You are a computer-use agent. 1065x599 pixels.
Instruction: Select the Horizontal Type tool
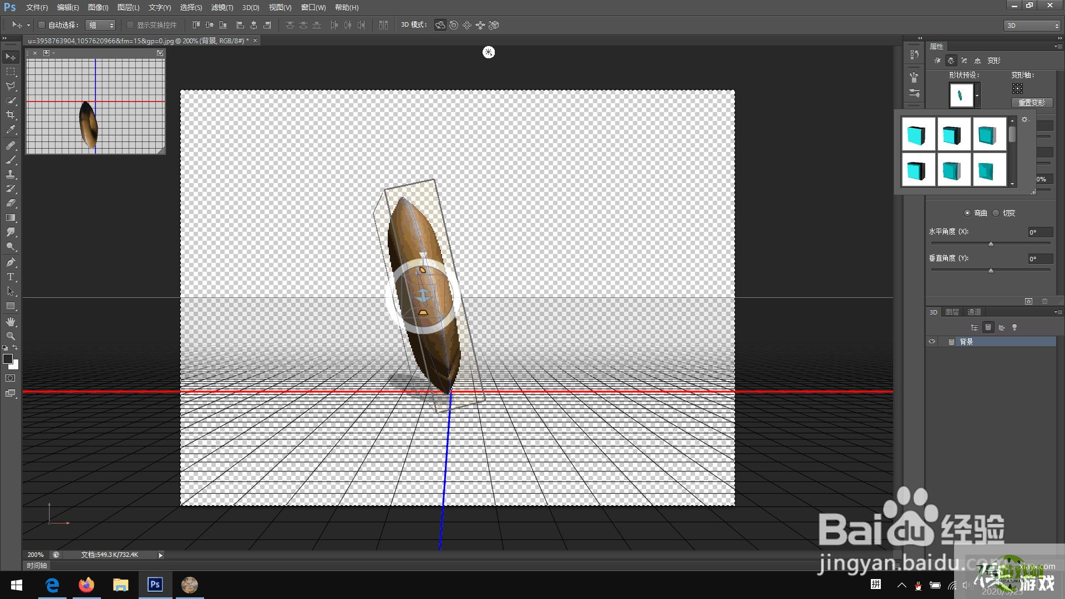pos(11,276)
